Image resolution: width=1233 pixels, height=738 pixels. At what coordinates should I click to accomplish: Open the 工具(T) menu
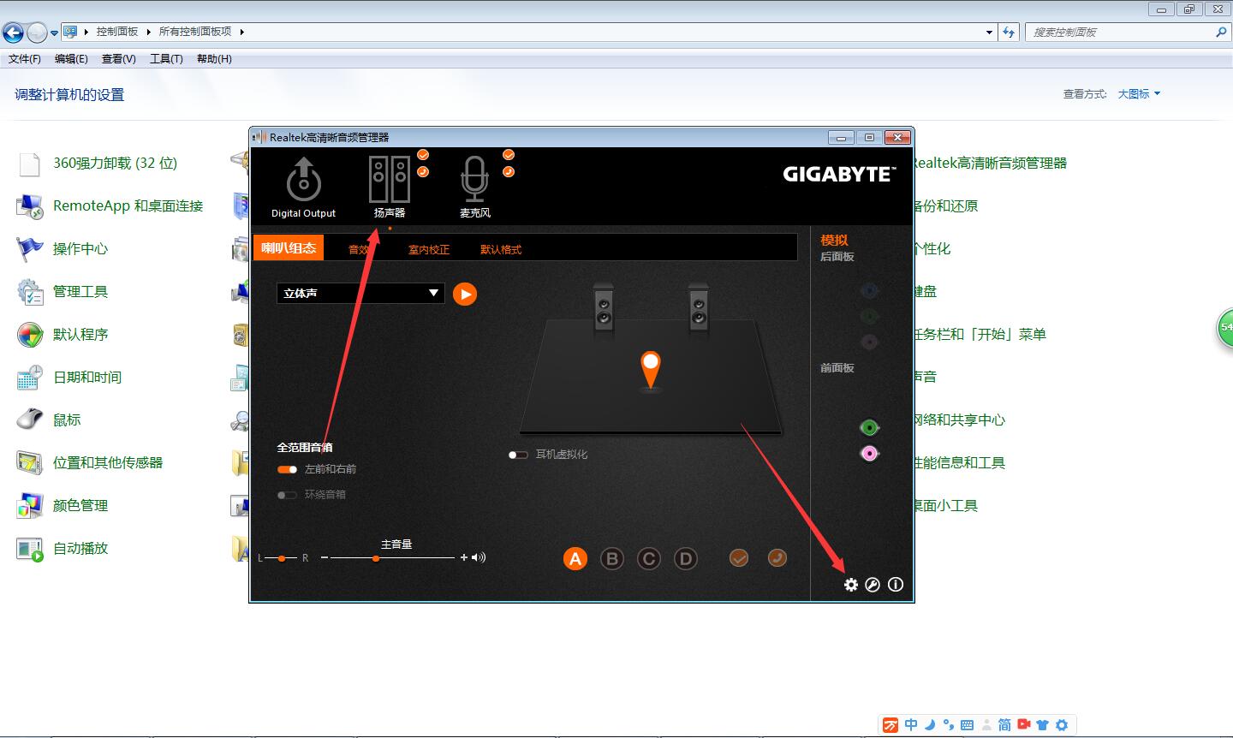(166, 59)
